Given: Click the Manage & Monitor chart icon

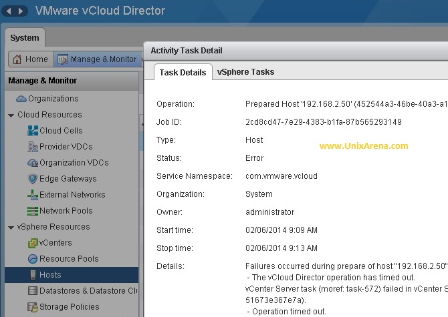Looking at the screenshot, I should pos(63,59).
